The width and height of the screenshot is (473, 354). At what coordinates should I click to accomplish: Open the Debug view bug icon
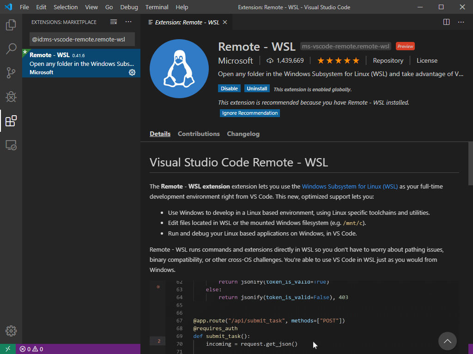pyautogui.click(x=11, y=97)
